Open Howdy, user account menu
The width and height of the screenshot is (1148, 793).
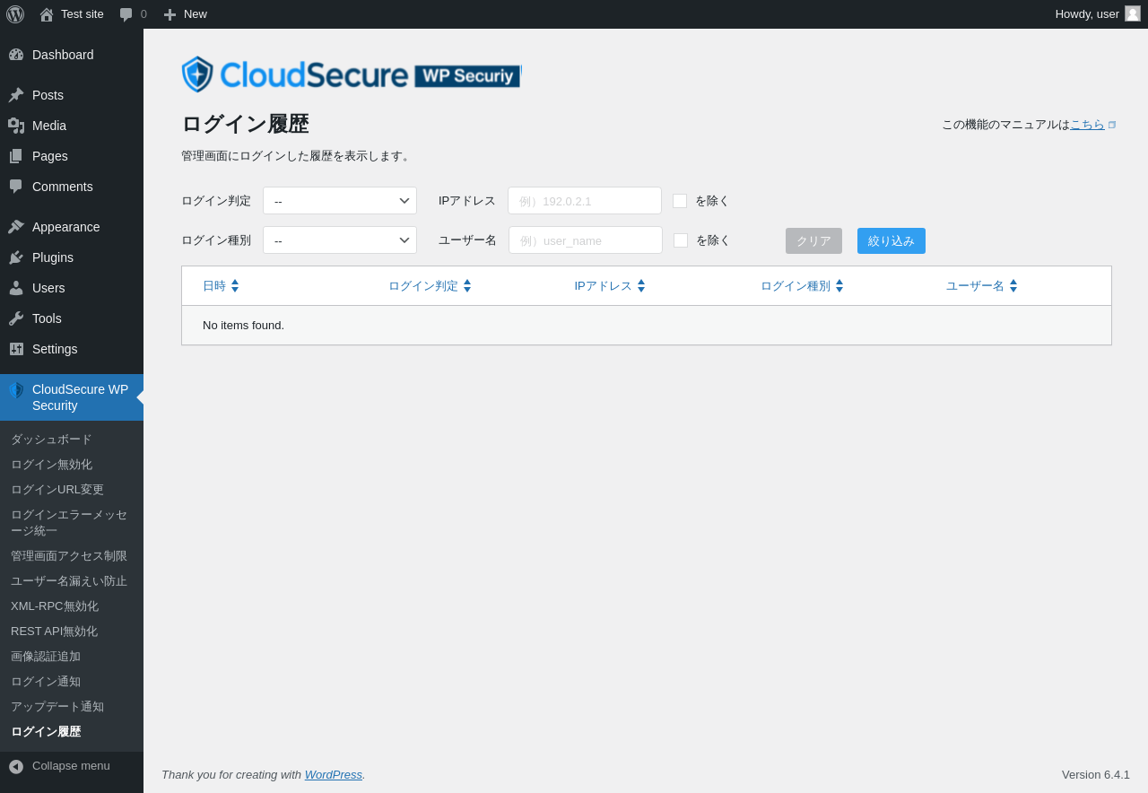click(1098, 14)
